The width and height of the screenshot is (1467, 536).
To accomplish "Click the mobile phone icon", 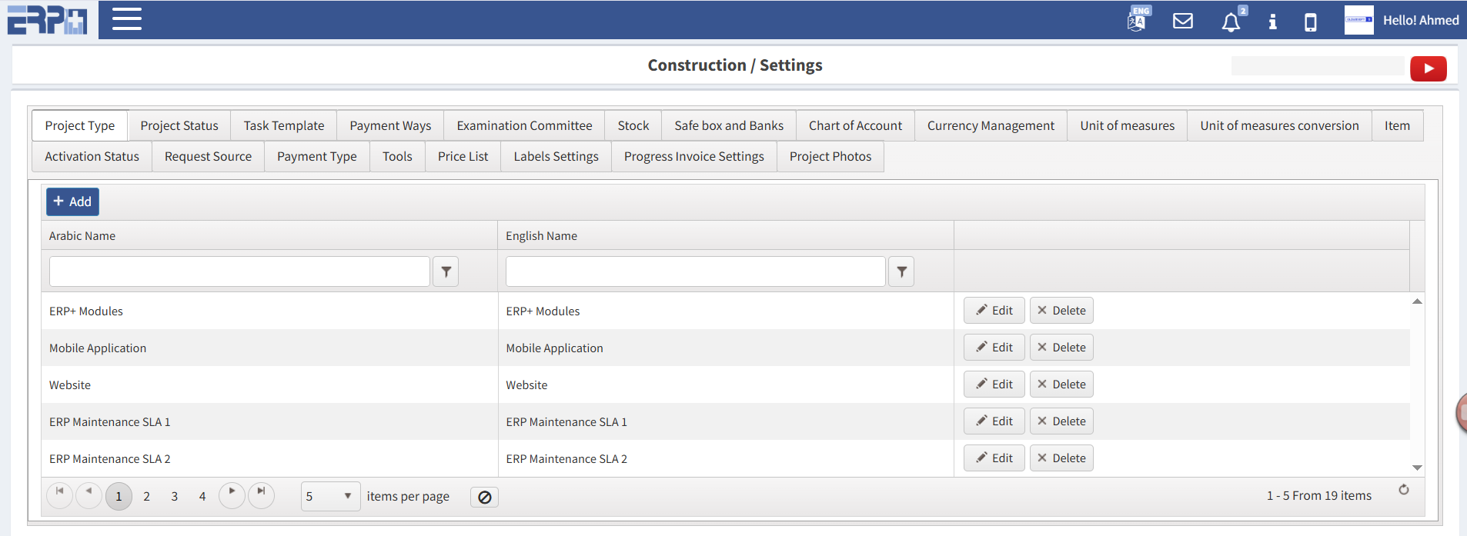I will pos(1310,22).
